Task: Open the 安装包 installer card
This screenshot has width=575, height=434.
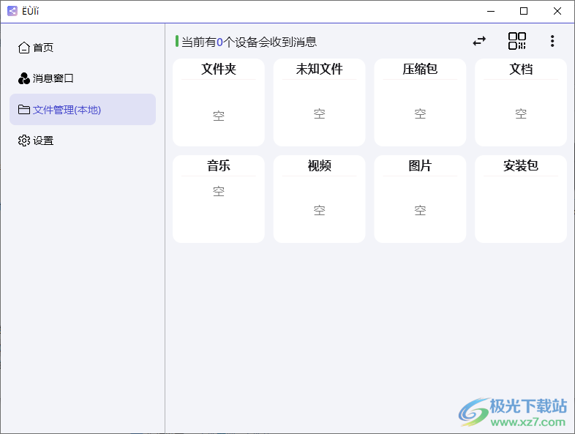Action: pos(521,199)
